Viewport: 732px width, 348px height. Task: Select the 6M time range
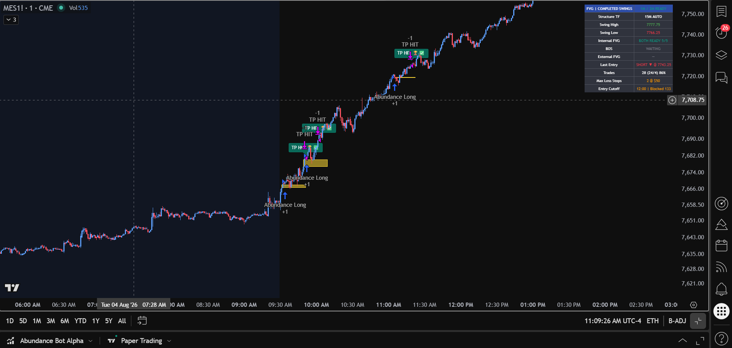[x=65, y=321]
